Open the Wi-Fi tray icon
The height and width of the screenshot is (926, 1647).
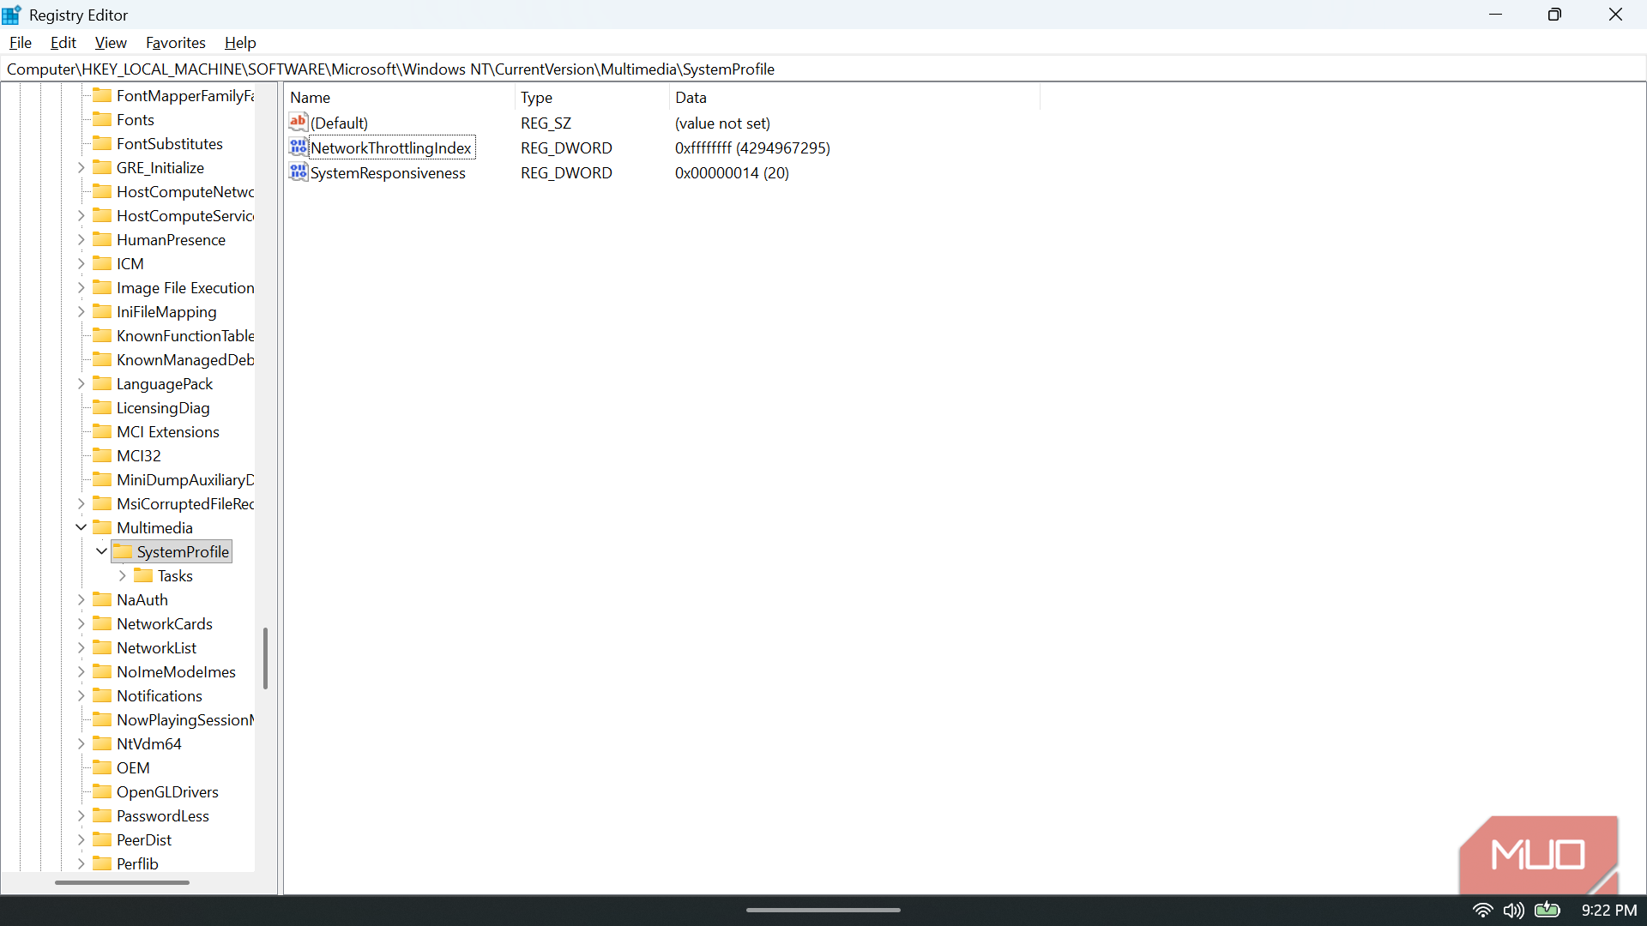(1482, 911)
